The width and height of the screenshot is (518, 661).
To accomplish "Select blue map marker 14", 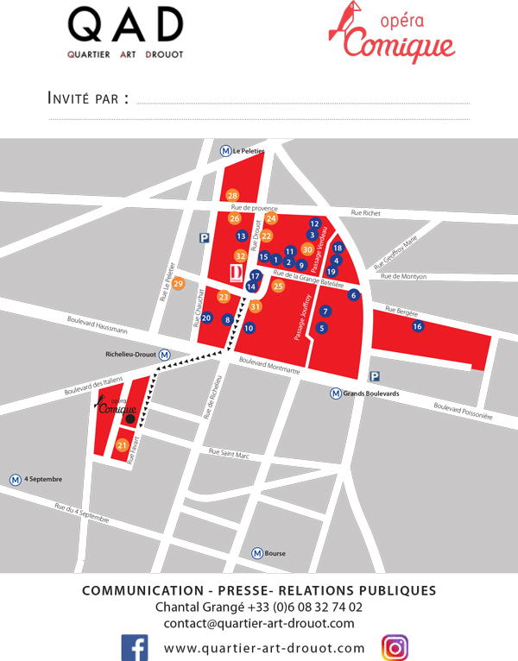I will (x=251, y=286).
